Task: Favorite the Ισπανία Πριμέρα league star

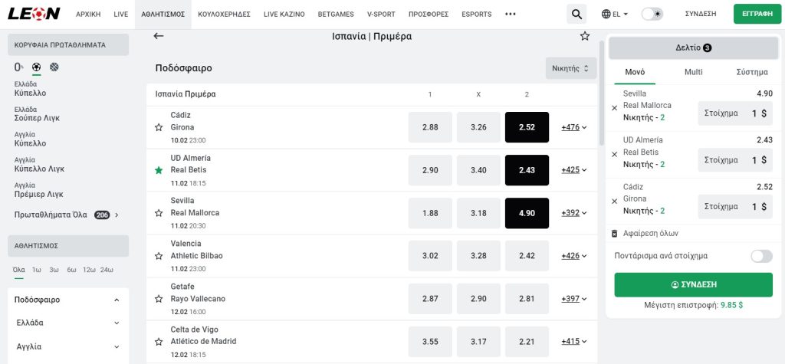Action: tap(585, 36)
